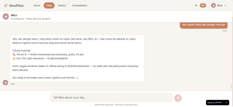This screenshot has height=107, width=233.
Task: Go to the Home tab
Action: (x=37, y=5)
